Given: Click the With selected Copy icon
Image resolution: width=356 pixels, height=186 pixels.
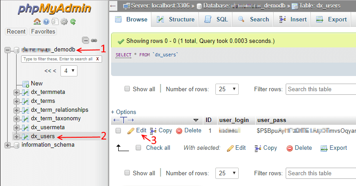Looking at the screenshot, I should tap(257, 148).
